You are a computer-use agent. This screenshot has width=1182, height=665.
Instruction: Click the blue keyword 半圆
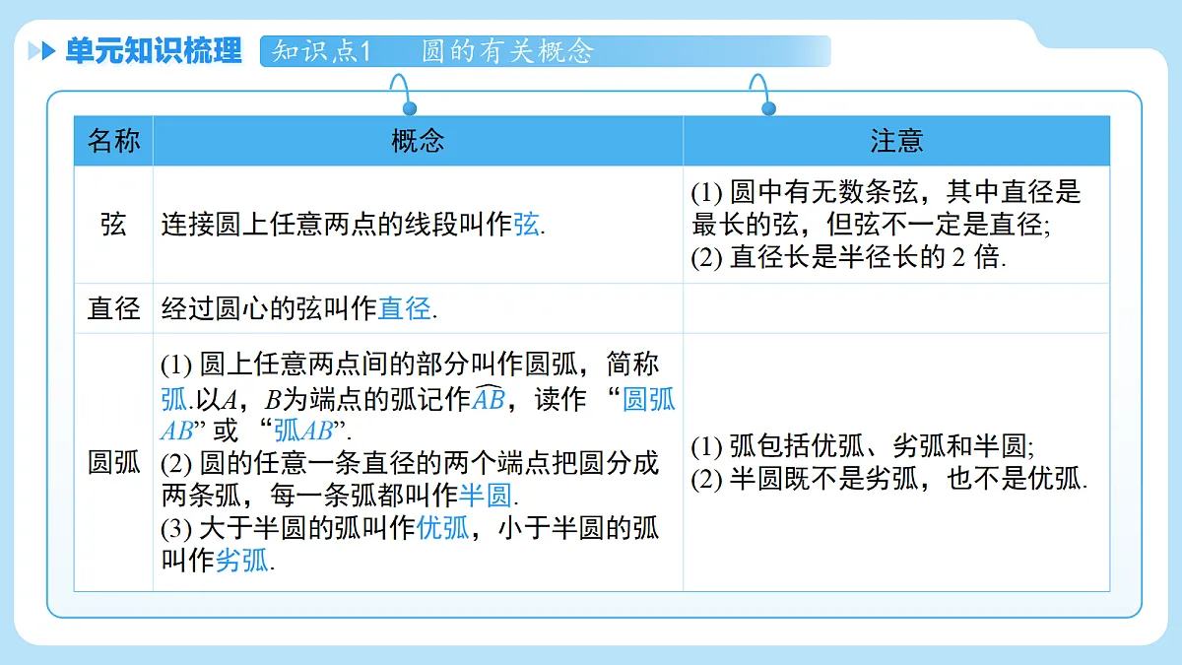(x=487, y=496)
